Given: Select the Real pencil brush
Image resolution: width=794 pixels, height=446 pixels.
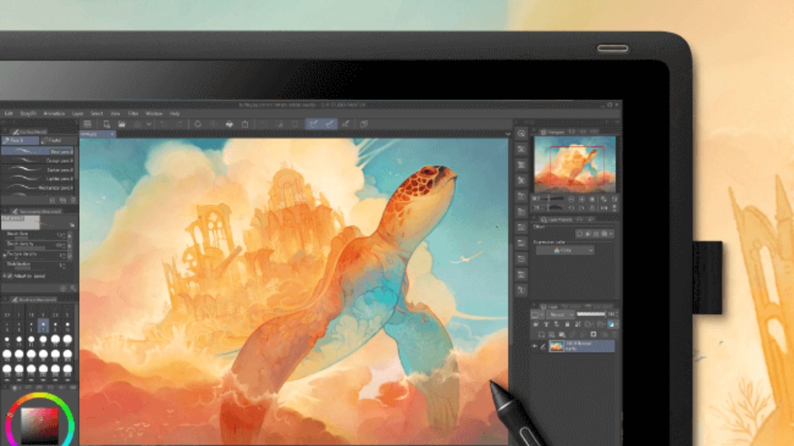Looking at the screenshot, I should pyautogui.click(x=38, y=151).
